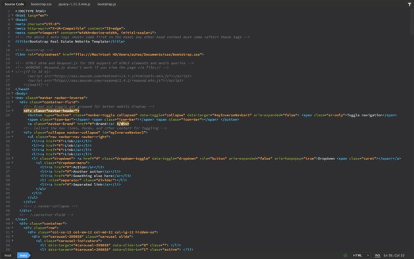Open the jquery-1.11.3.min.js tab
Viewport: 414px width, 259px height.
point(74,4)
